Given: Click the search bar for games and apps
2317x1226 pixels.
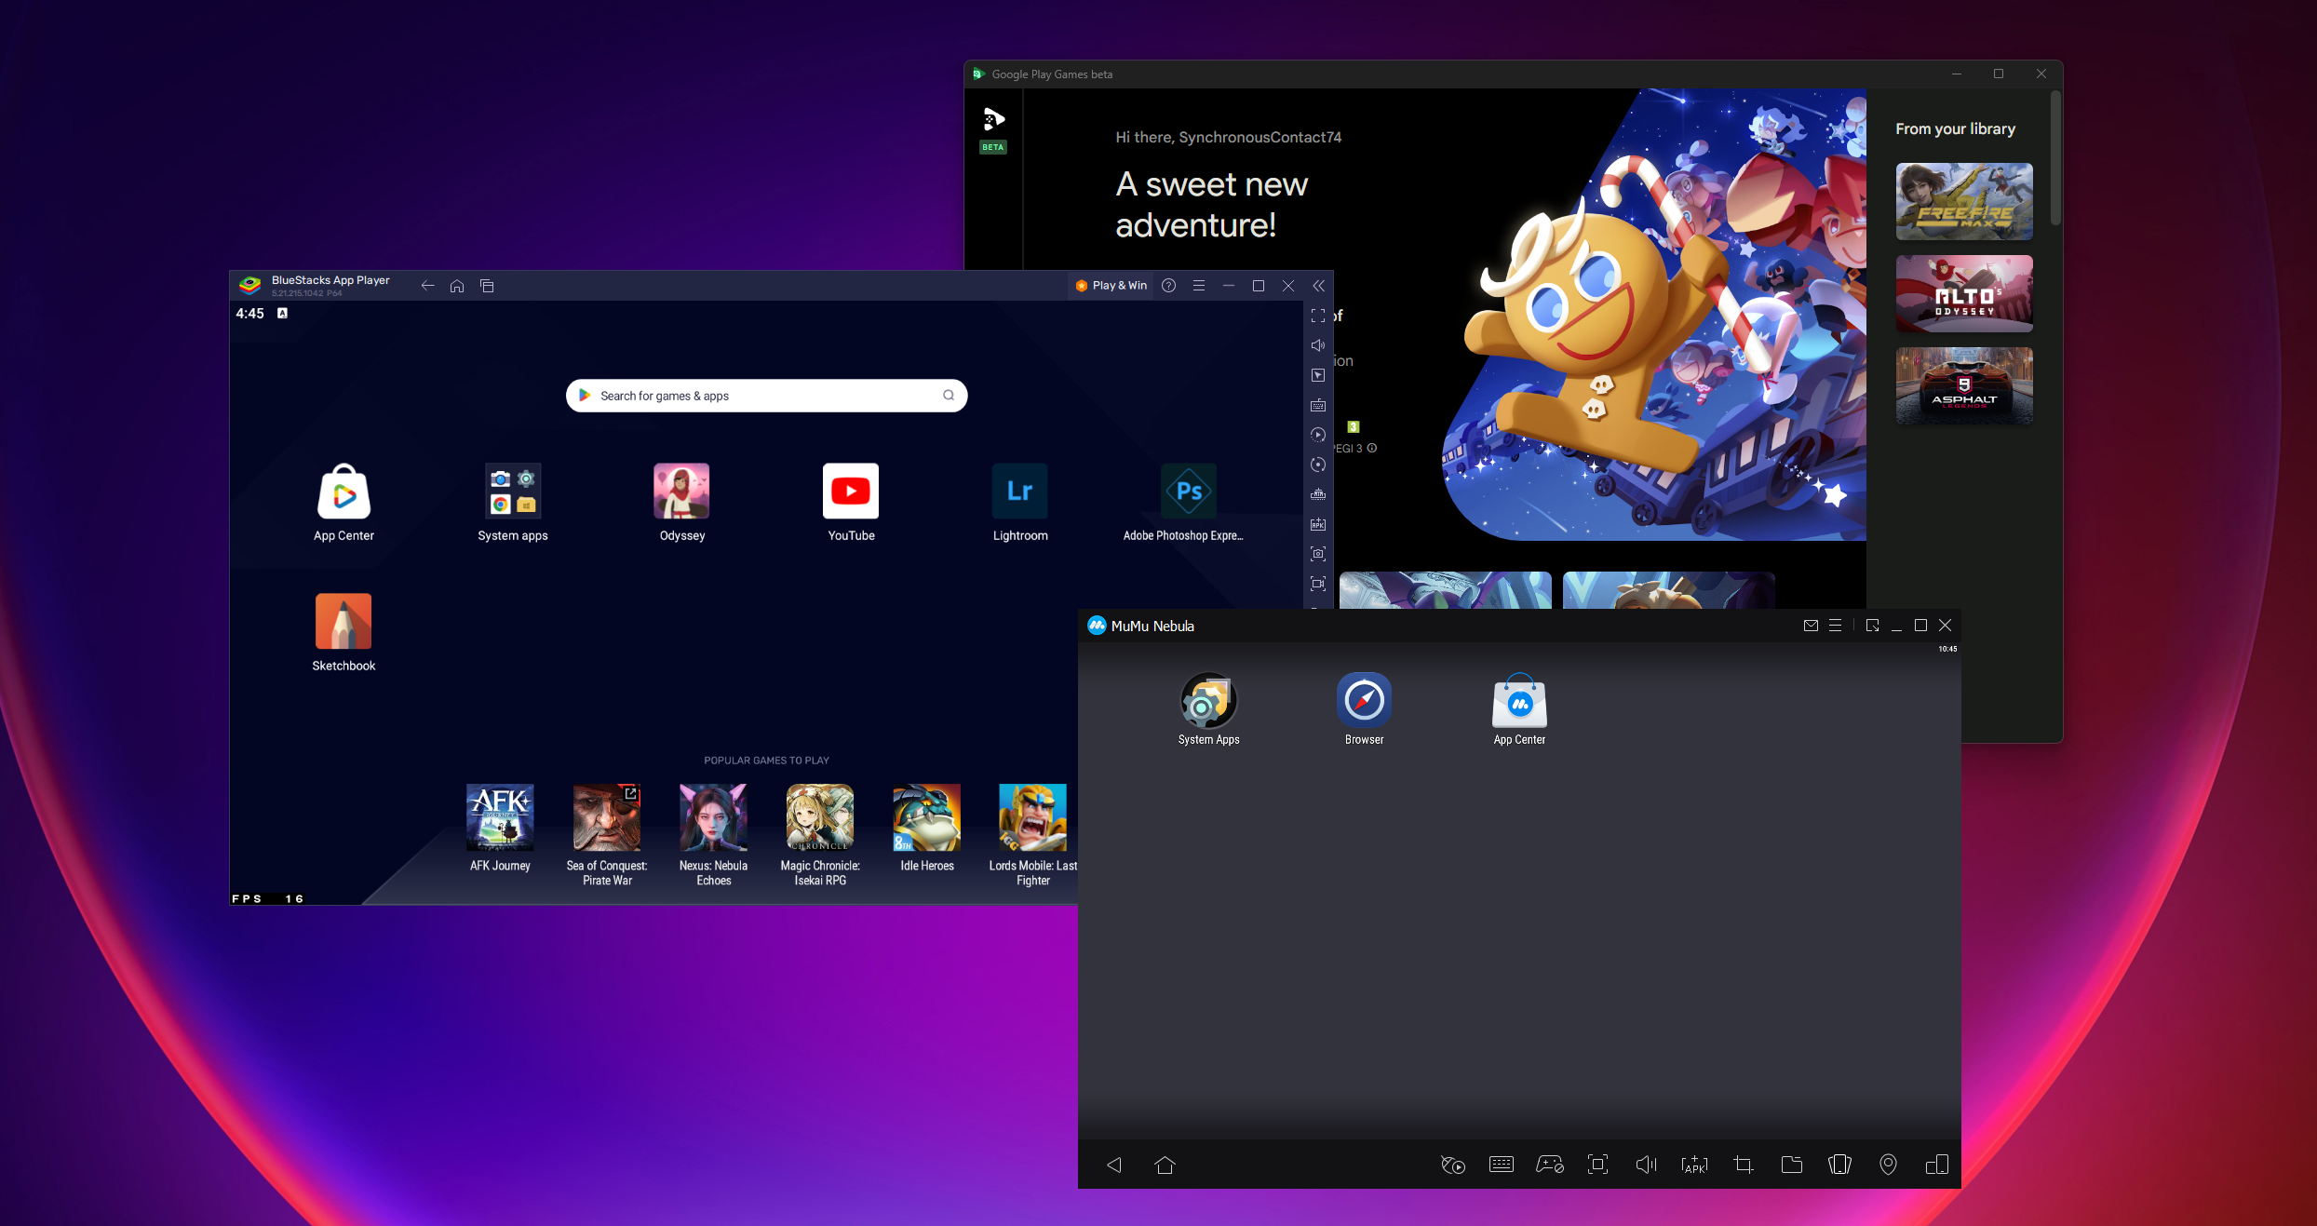Looking at the screenshot, I should pos(766,395).
